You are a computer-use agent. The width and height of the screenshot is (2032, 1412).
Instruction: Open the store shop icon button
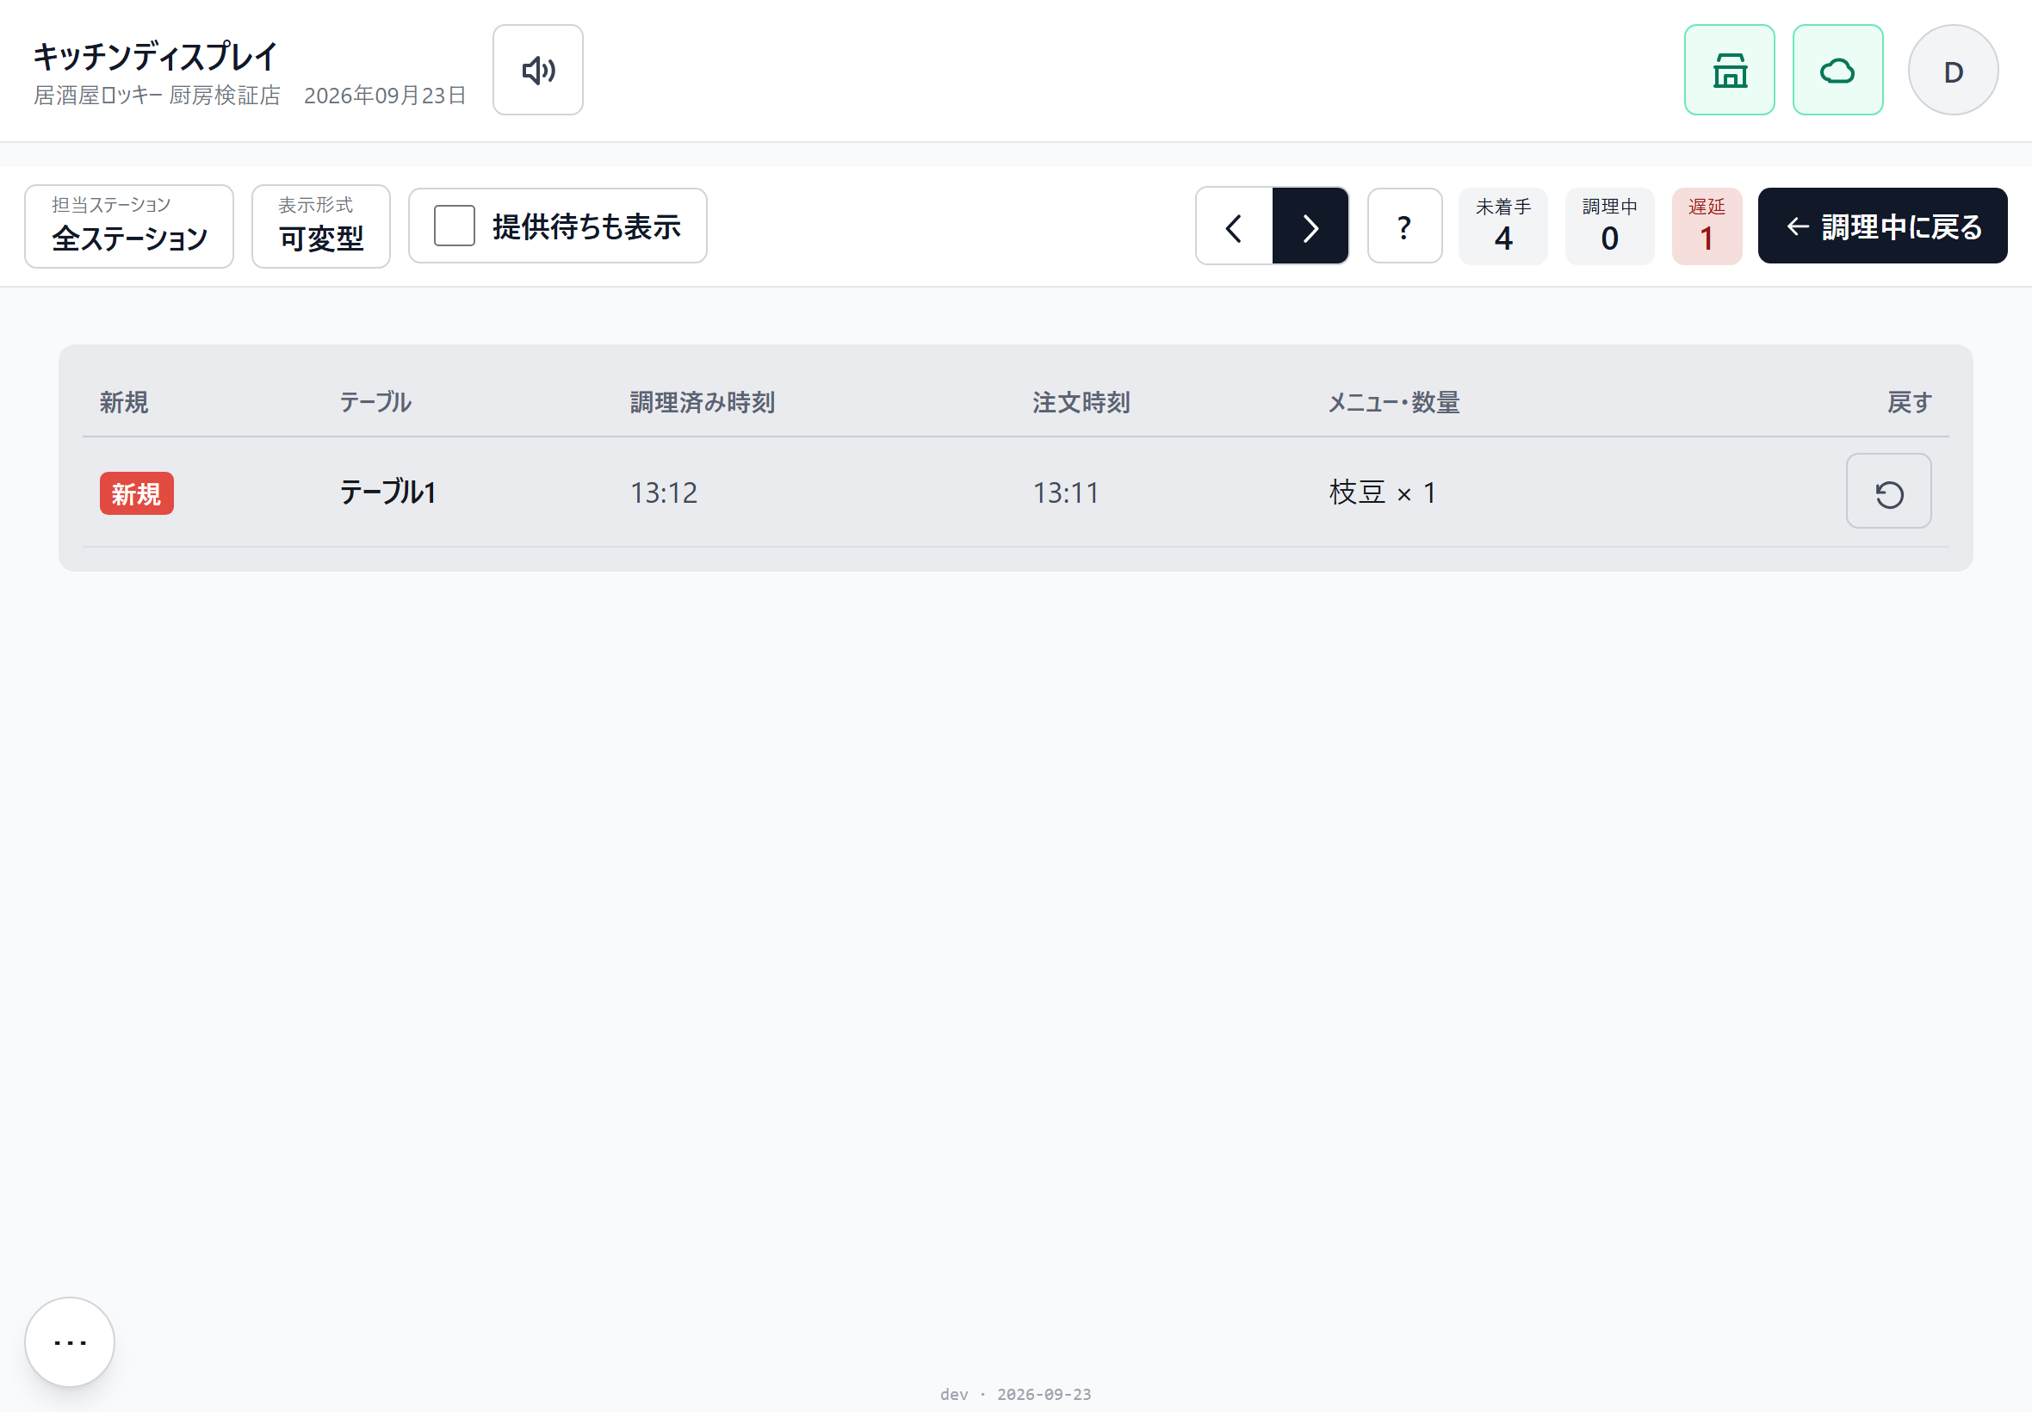point(1730,70)
